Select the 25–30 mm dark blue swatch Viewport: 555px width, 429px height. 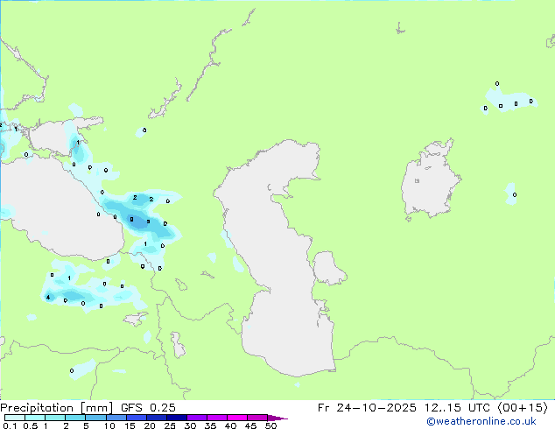176,418
